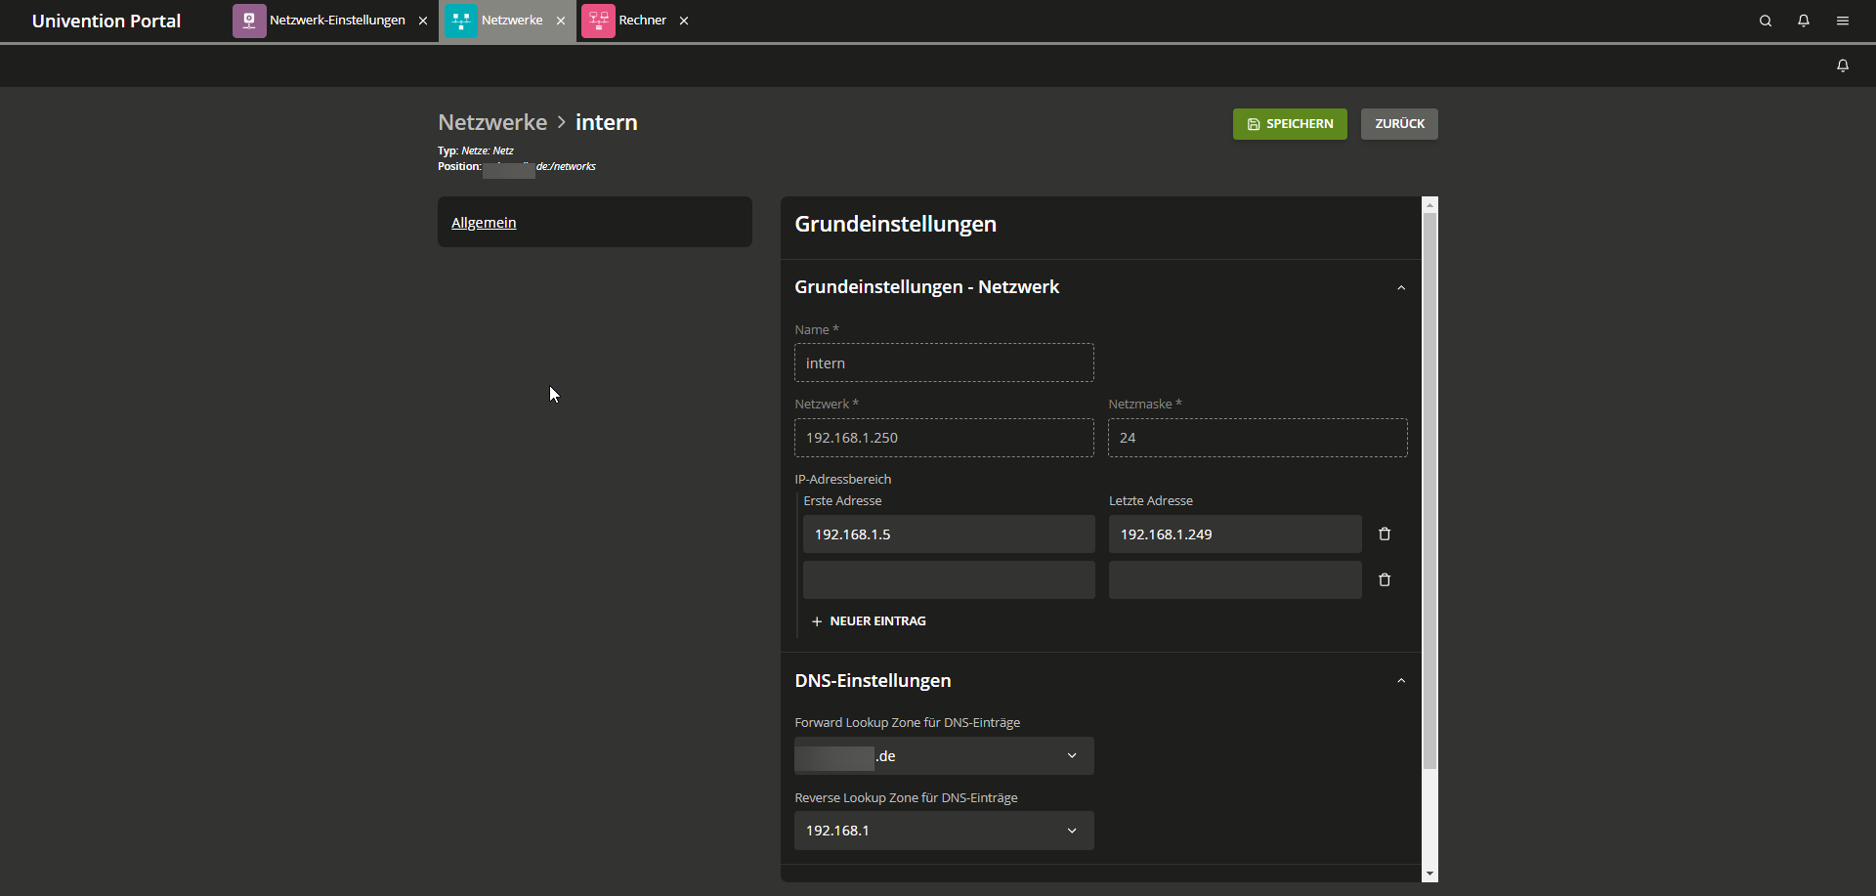Click the Netzwerke breadcrumb
1876x896 pixels.
pos(492,122)
